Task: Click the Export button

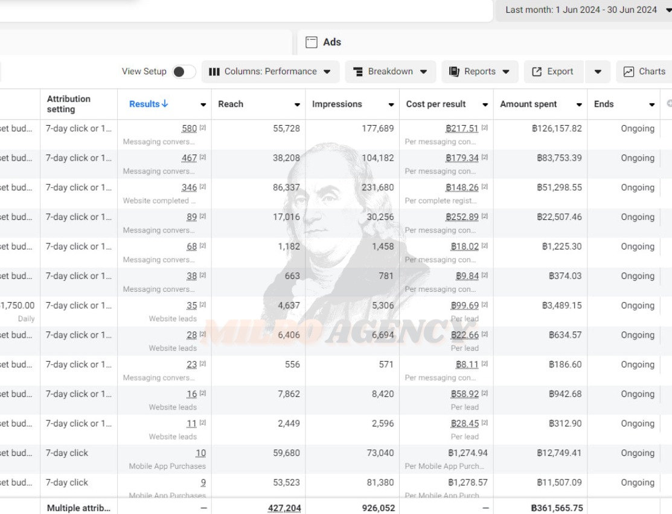Action: [553, 72]
